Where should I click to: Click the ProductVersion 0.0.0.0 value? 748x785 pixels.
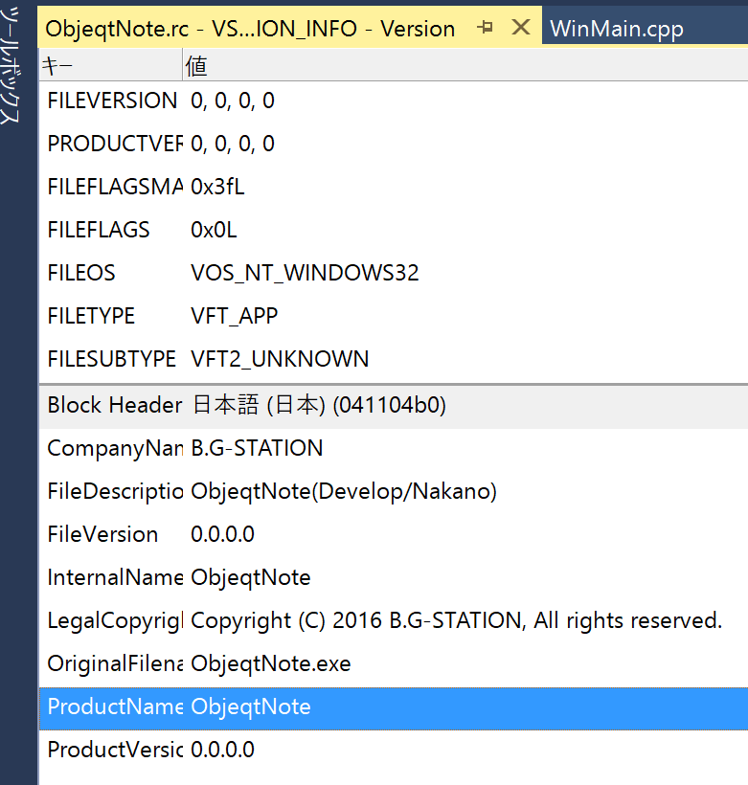point(222,750)
